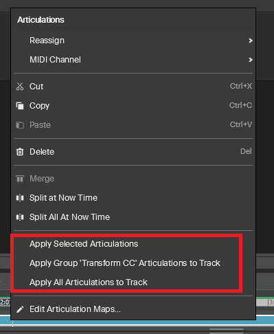Click the pencil icon for Edit Articulation Maps
The width and height of the screenshot is (274, 334).
pos(20,309)
